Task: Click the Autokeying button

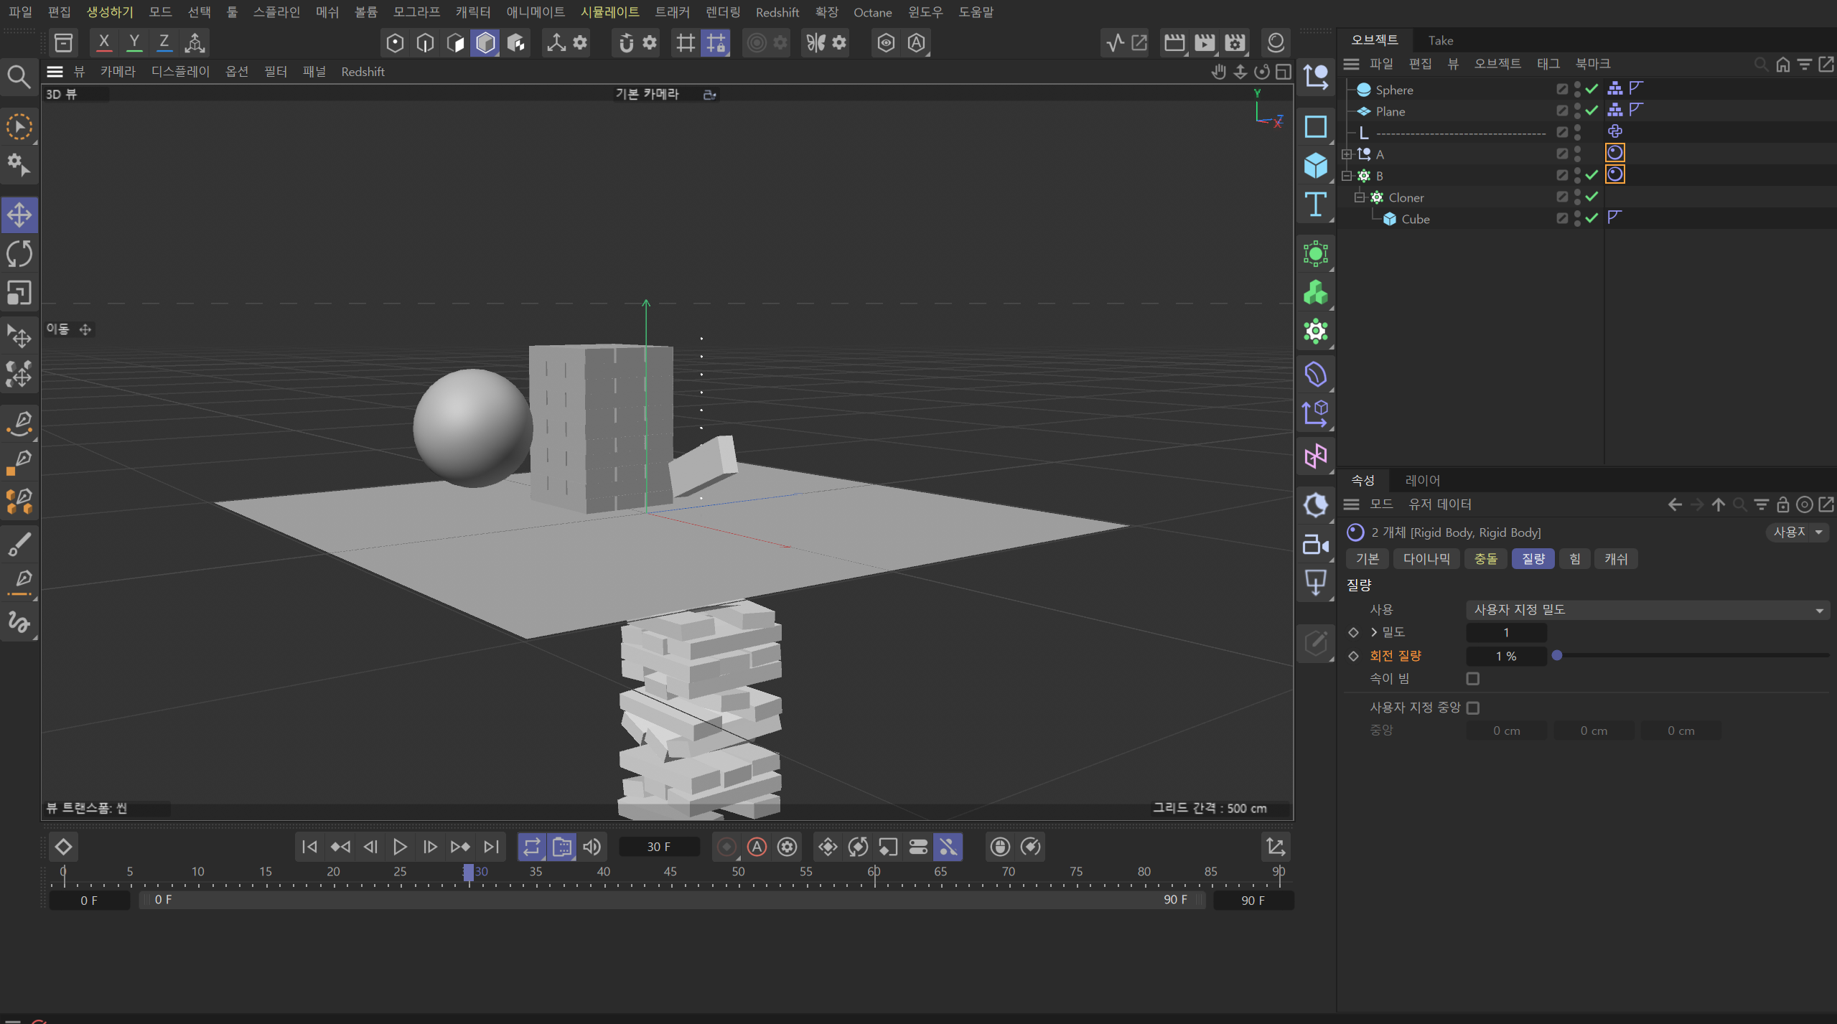Action: tap(757, 847)
